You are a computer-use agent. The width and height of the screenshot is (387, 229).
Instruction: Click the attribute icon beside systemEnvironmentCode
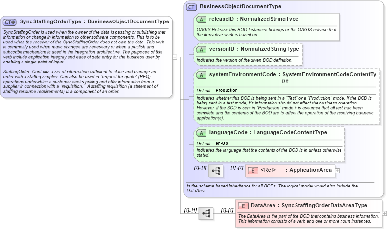[201, 75]
